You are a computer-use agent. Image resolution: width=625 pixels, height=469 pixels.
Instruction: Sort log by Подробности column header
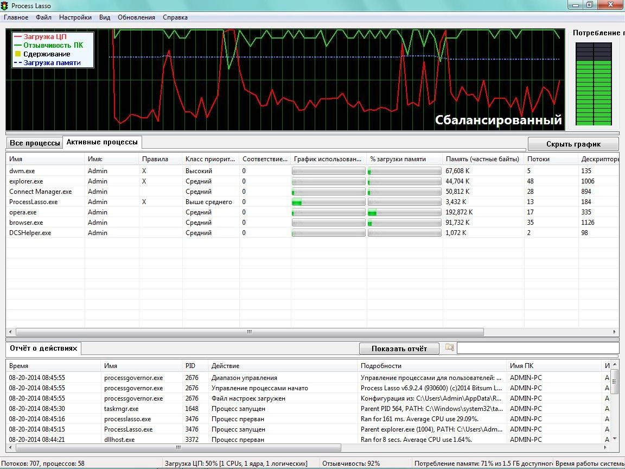coord(432,366)
